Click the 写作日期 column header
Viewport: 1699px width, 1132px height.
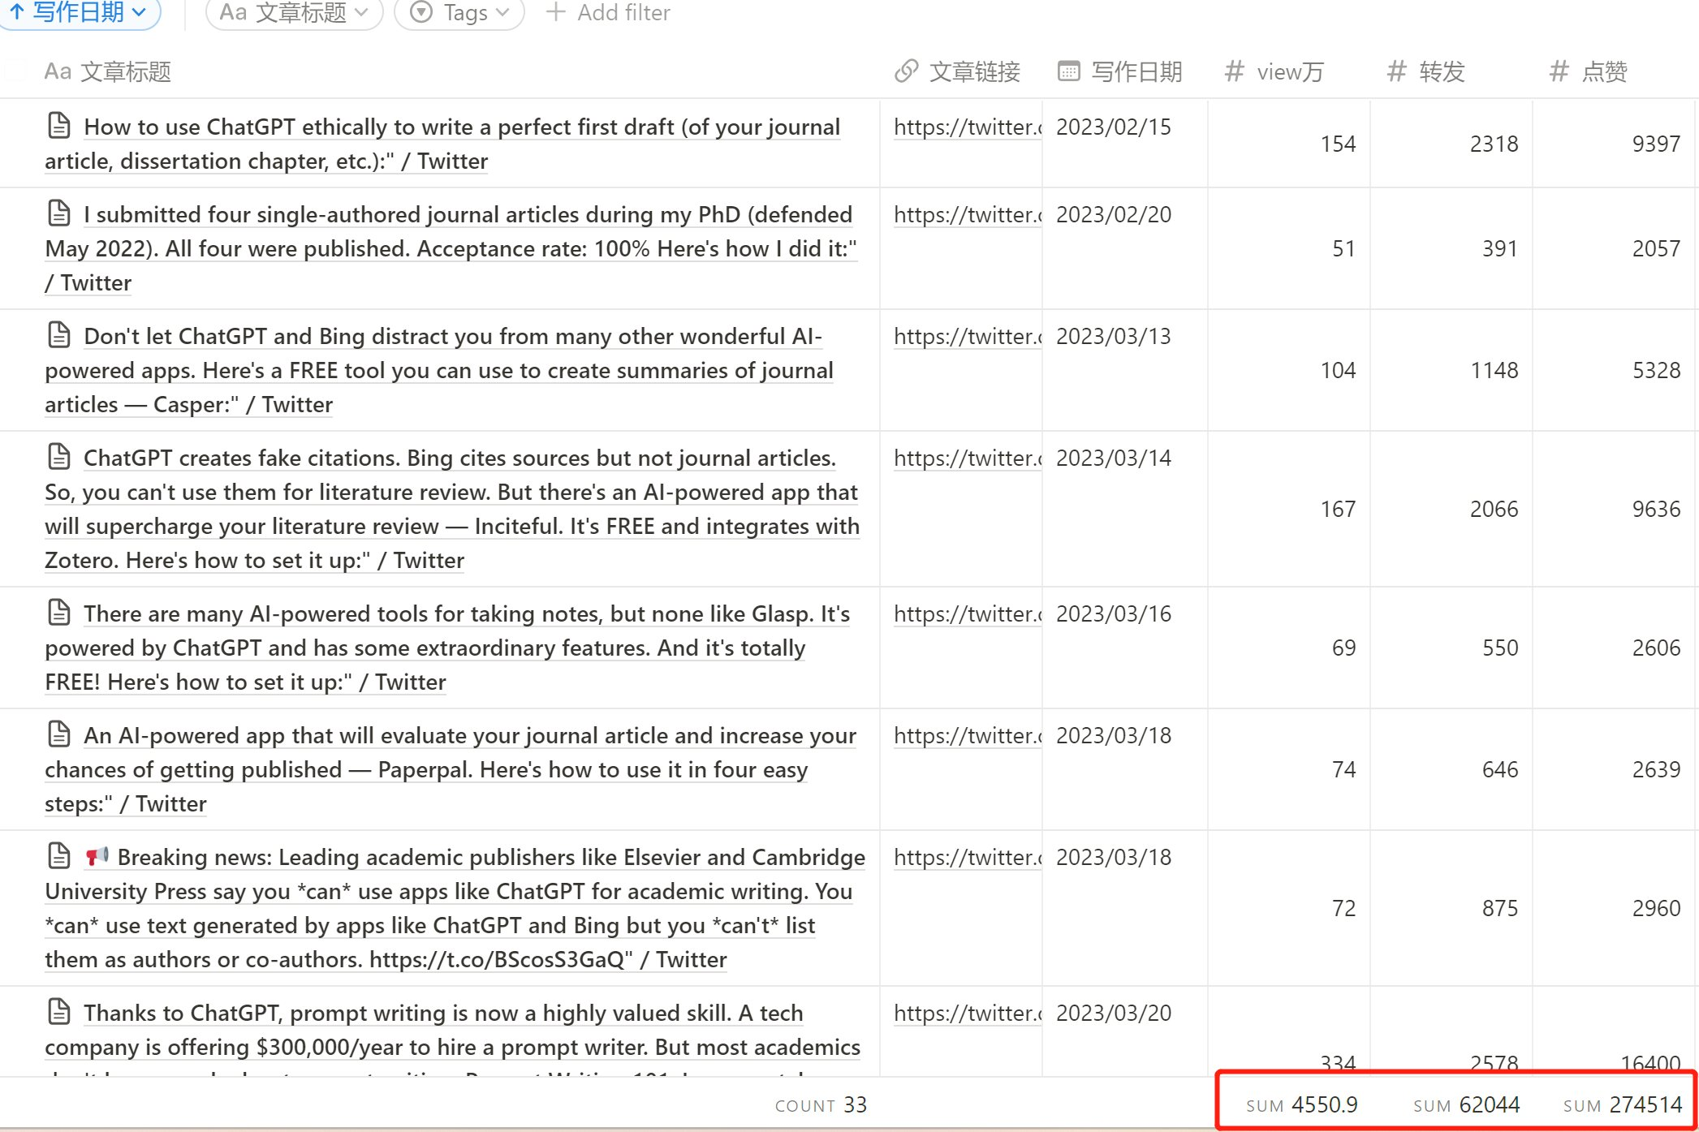(x=1120, y=71)
